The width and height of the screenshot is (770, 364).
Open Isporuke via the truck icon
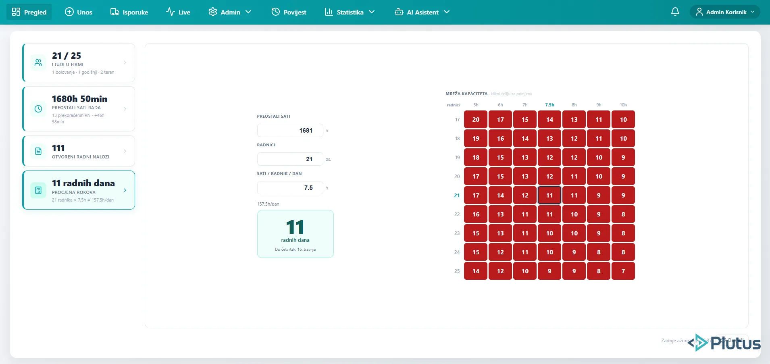[x=115, y=12]
